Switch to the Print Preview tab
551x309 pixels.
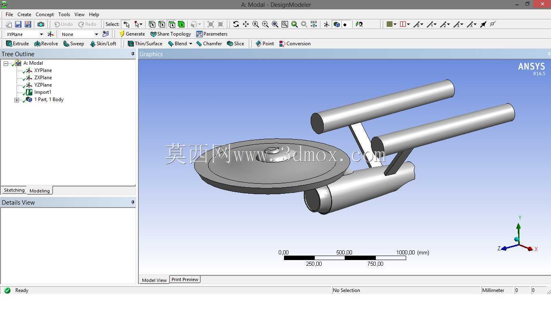[185, 279]
